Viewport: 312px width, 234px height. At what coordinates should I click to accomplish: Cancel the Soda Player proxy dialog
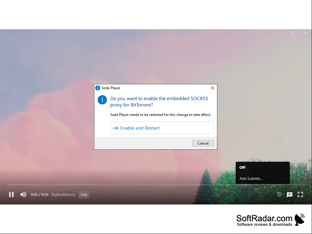tap(203, 143)
